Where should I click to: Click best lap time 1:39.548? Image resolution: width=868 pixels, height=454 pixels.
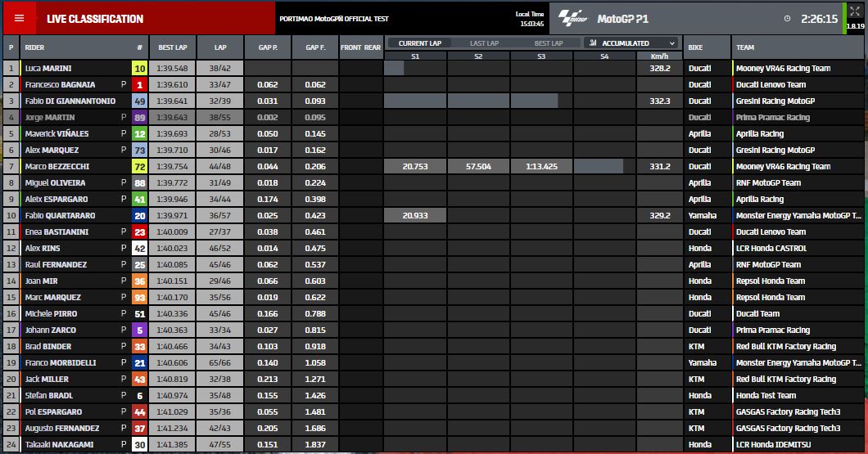172,69
